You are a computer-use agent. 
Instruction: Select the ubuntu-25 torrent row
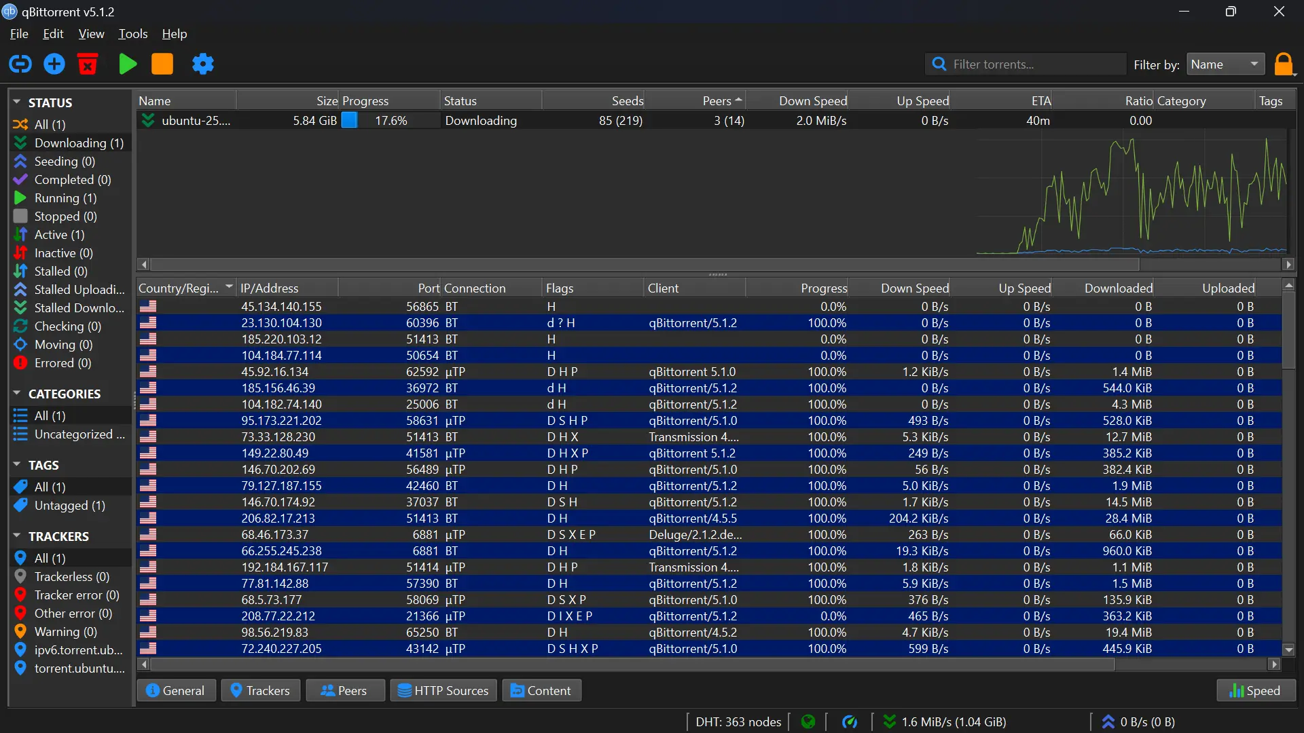716,120
